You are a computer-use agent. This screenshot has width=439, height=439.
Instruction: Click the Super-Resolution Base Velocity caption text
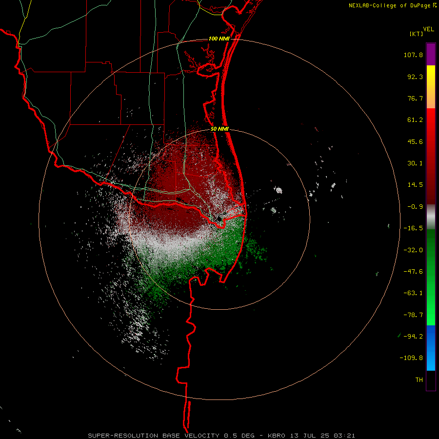pyautogui.click(x=221, y=436)
